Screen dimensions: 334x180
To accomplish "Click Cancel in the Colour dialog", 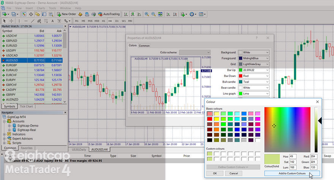I will tap(233, 174).
